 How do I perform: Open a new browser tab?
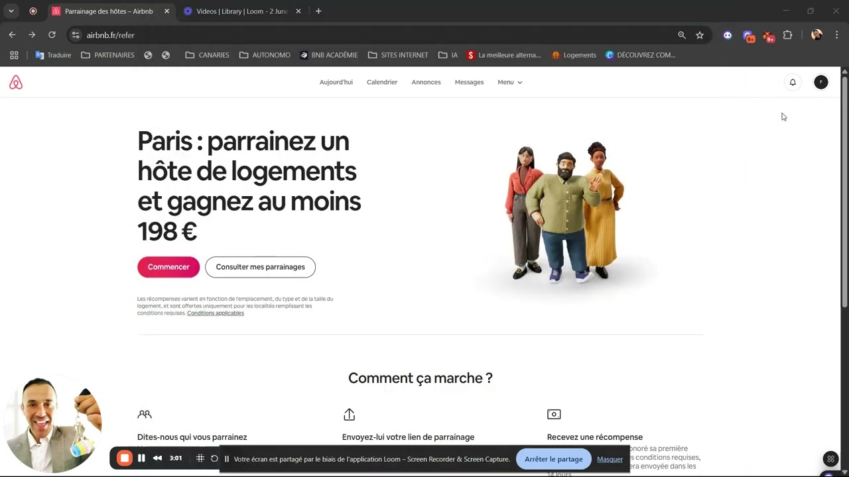coord(318,11)
